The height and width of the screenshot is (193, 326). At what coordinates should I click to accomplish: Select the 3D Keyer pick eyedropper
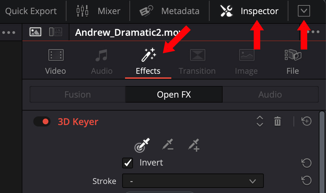coord(142,145)
